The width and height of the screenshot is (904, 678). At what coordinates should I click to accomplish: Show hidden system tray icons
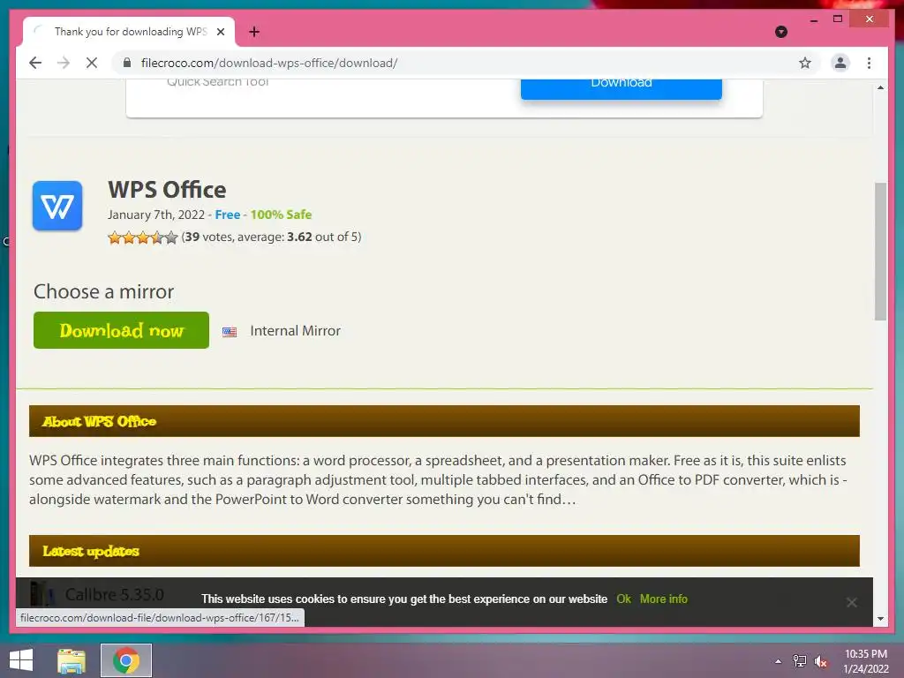pyautogui.click(x=779, y=661)
